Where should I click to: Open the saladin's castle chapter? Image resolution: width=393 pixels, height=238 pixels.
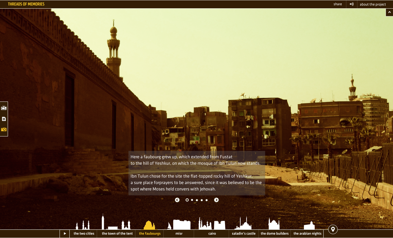pos(244,234)
